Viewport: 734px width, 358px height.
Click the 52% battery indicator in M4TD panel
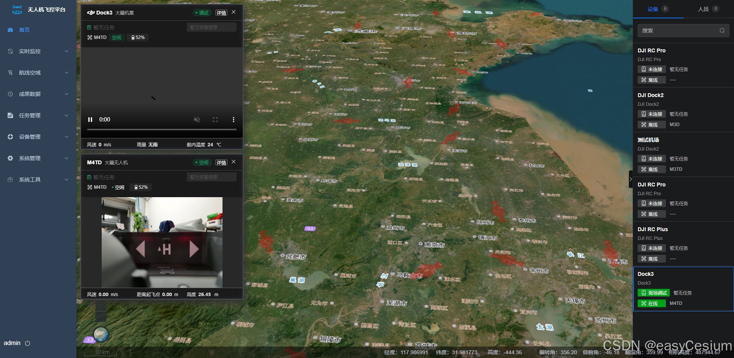[141, 187]
